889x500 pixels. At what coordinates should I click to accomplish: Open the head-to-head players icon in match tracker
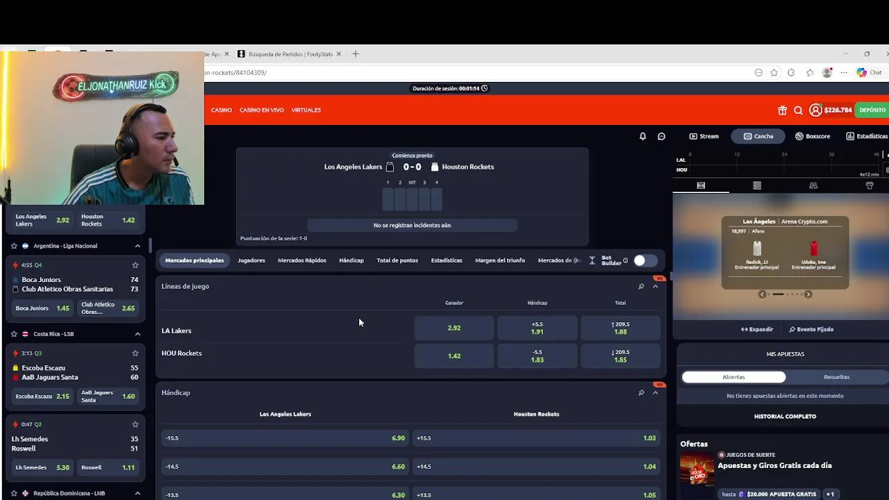[x=813, y=185]
